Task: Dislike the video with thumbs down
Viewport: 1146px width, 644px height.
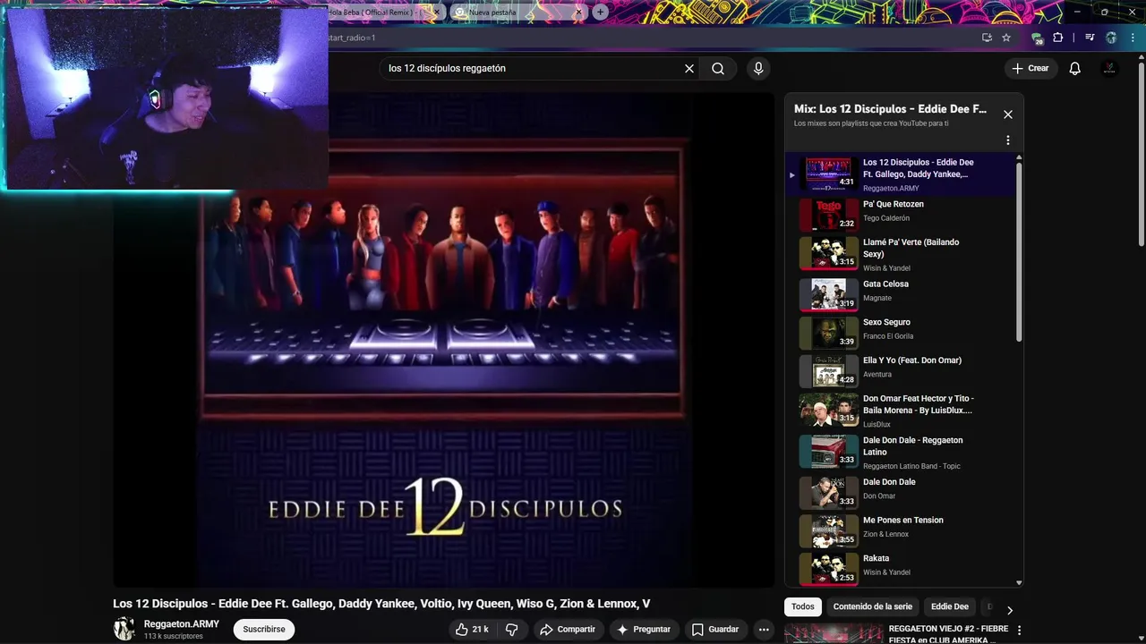Action: pos(511,629)
